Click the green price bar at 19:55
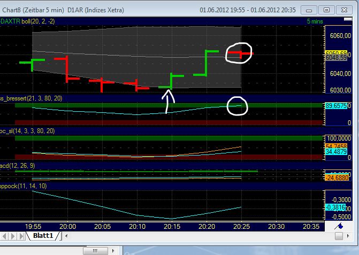Image resolution: width=359 pixels, height=255 pixels. (32, 65)
